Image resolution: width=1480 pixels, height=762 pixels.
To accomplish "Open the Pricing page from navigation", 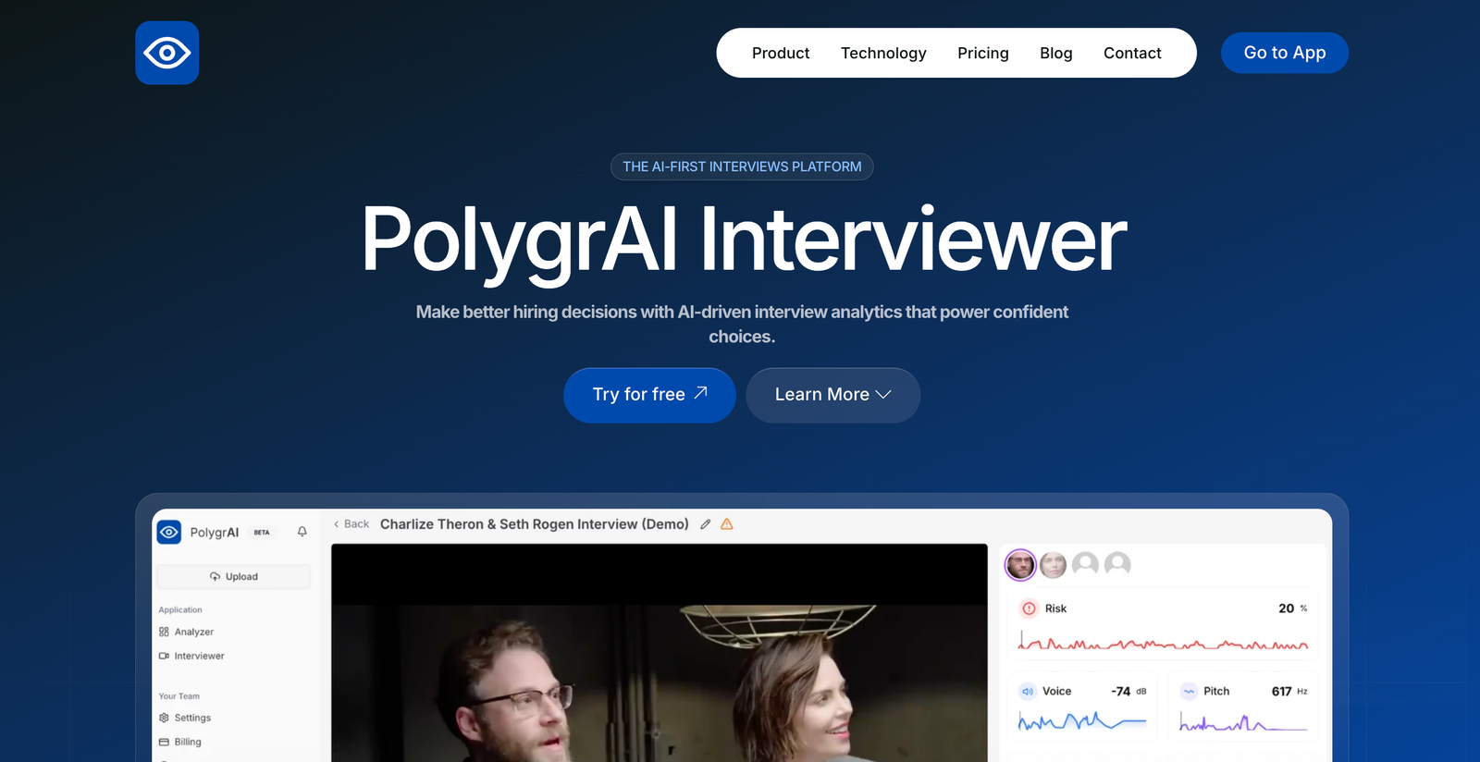I will click(x=982, y=53).
